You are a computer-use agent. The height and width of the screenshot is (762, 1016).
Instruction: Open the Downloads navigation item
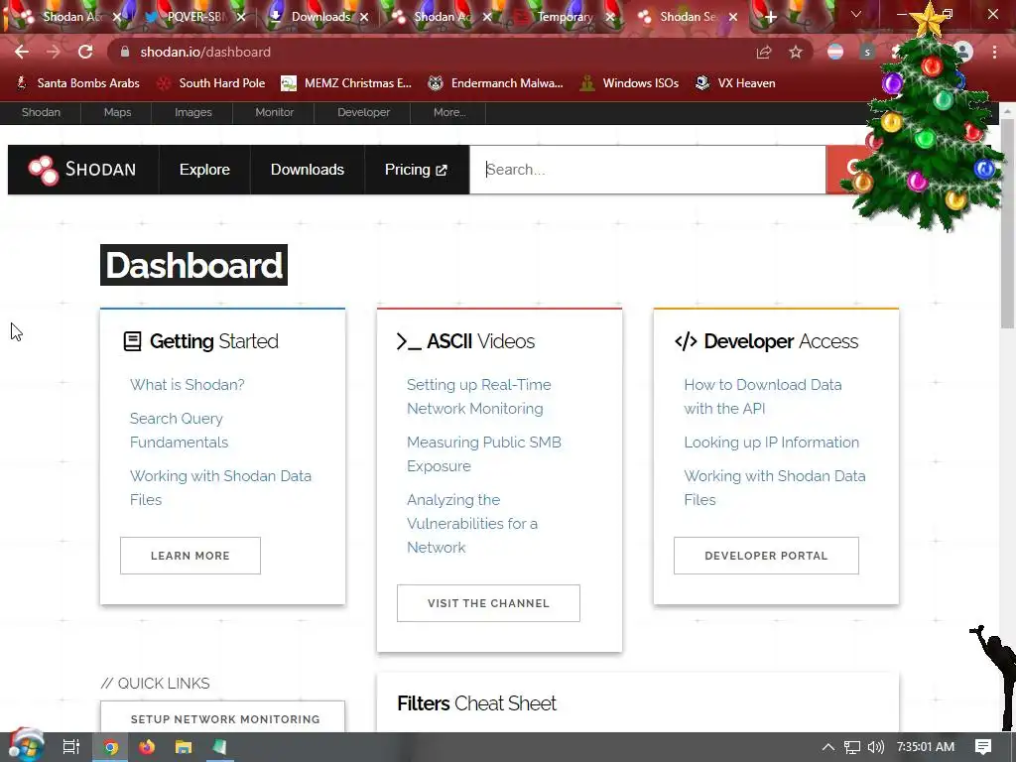coord(308,170)
